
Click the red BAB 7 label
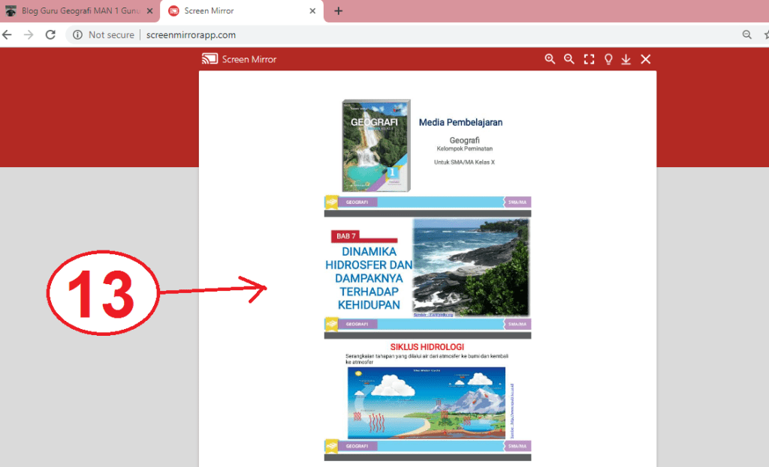tap(346, 236)
